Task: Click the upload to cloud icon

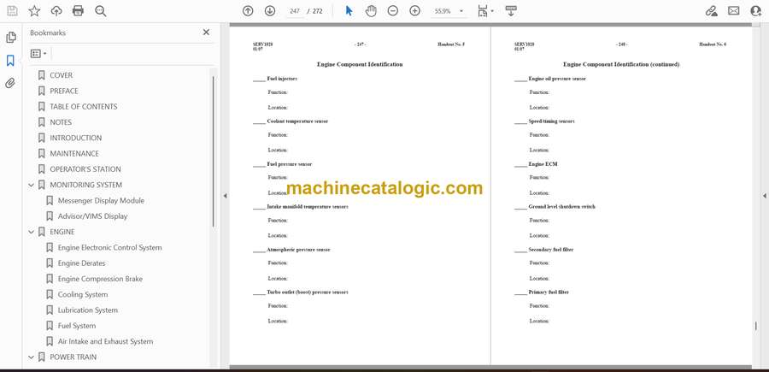Action: coord(56,11)
